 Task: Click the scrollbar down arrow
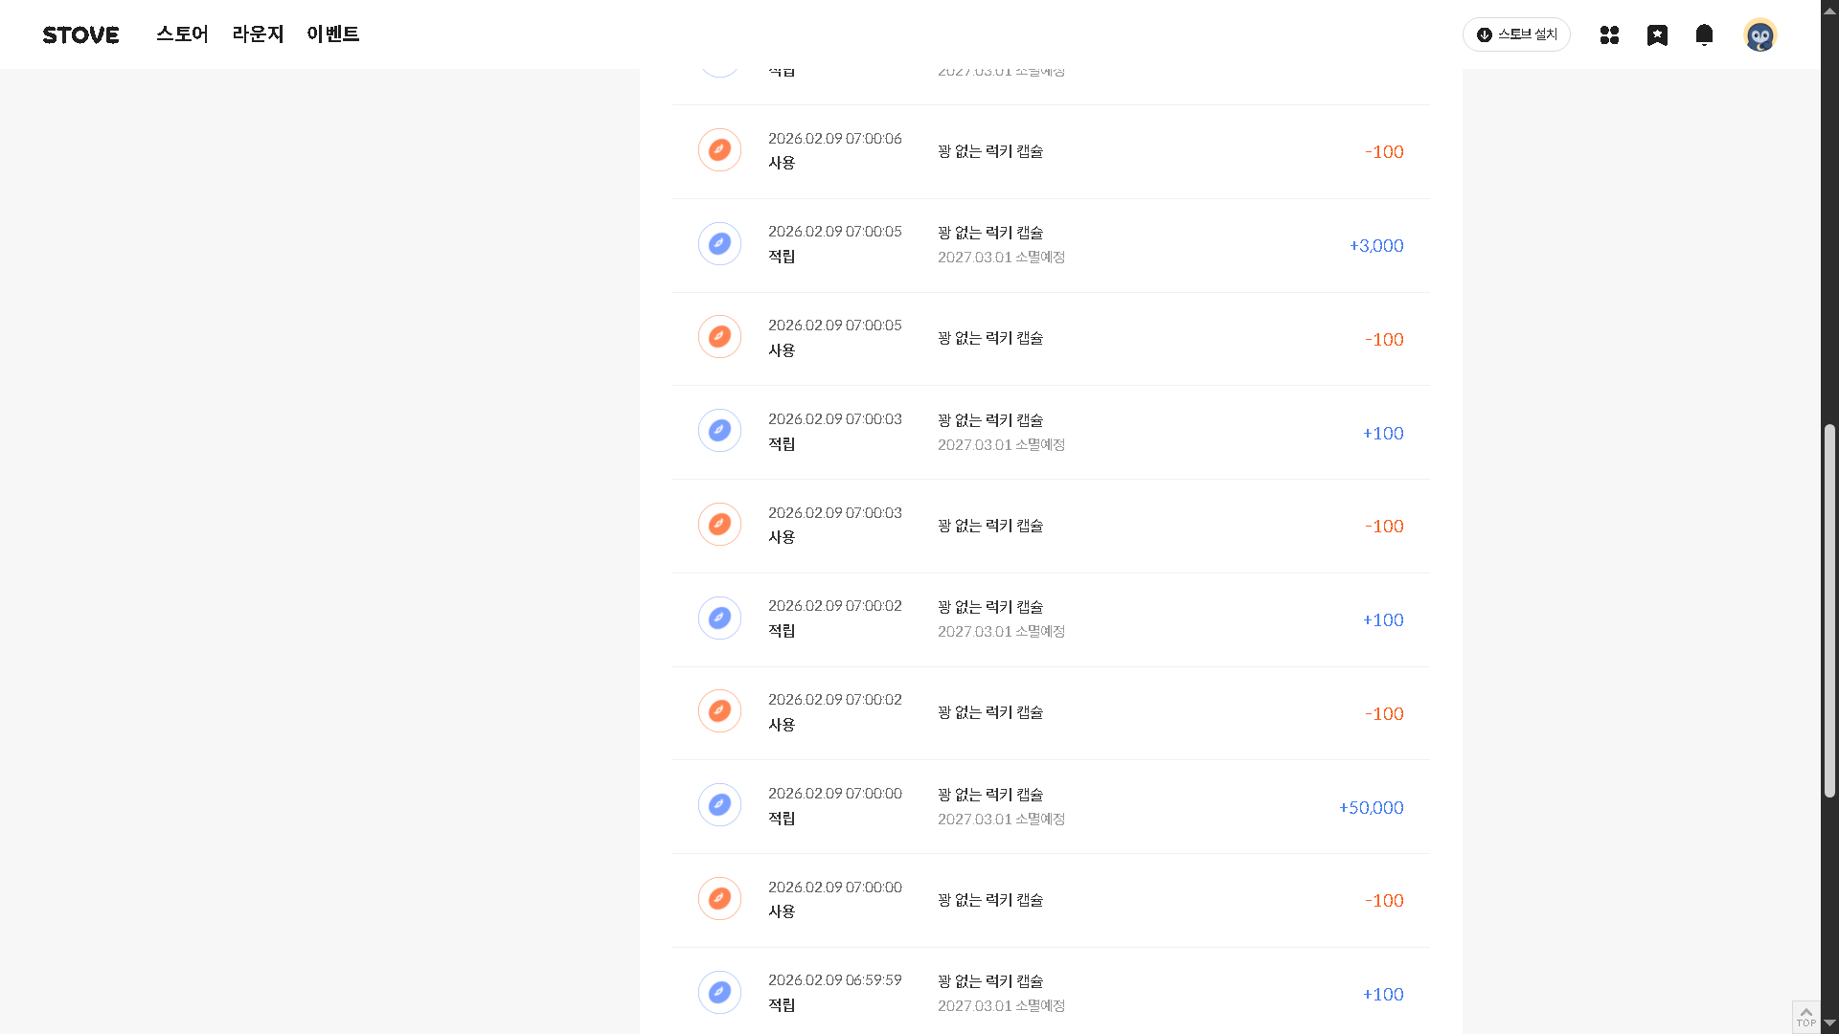tap(1829, 1023)
